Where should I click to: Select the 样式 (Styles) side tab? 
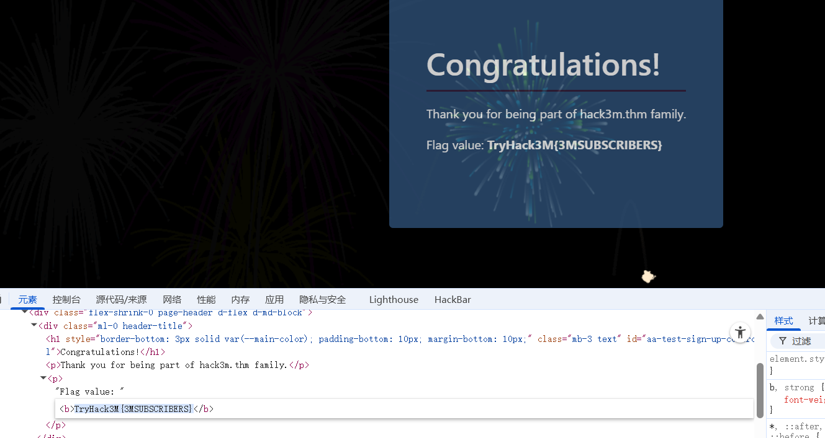point(783,320)
